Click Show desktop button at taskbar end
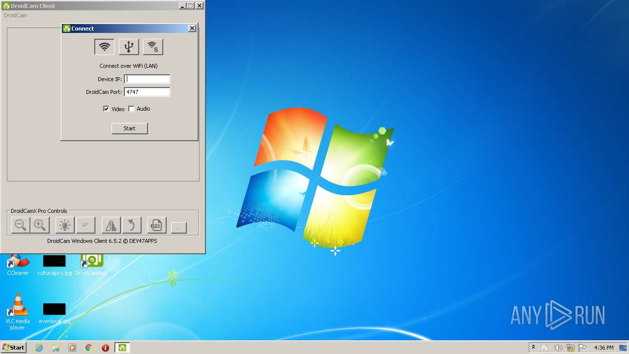629x354 pixels. tap(624, 348)
